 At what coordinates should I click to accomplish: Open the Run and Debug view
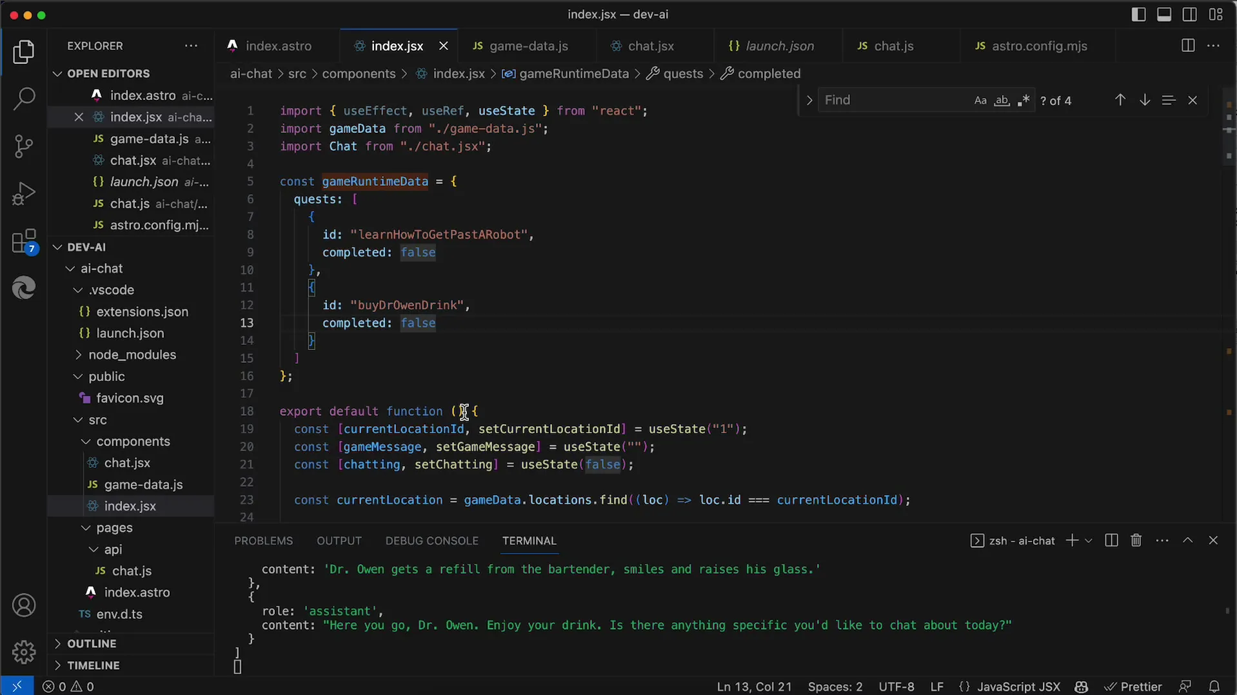pos(24,193)
